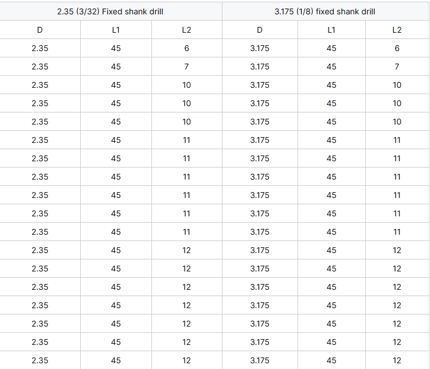Click the '3.175 (1/8) fixed shank drill' header
The width and height of the screenshot is (430, 369).
click(x=325, y=11)
